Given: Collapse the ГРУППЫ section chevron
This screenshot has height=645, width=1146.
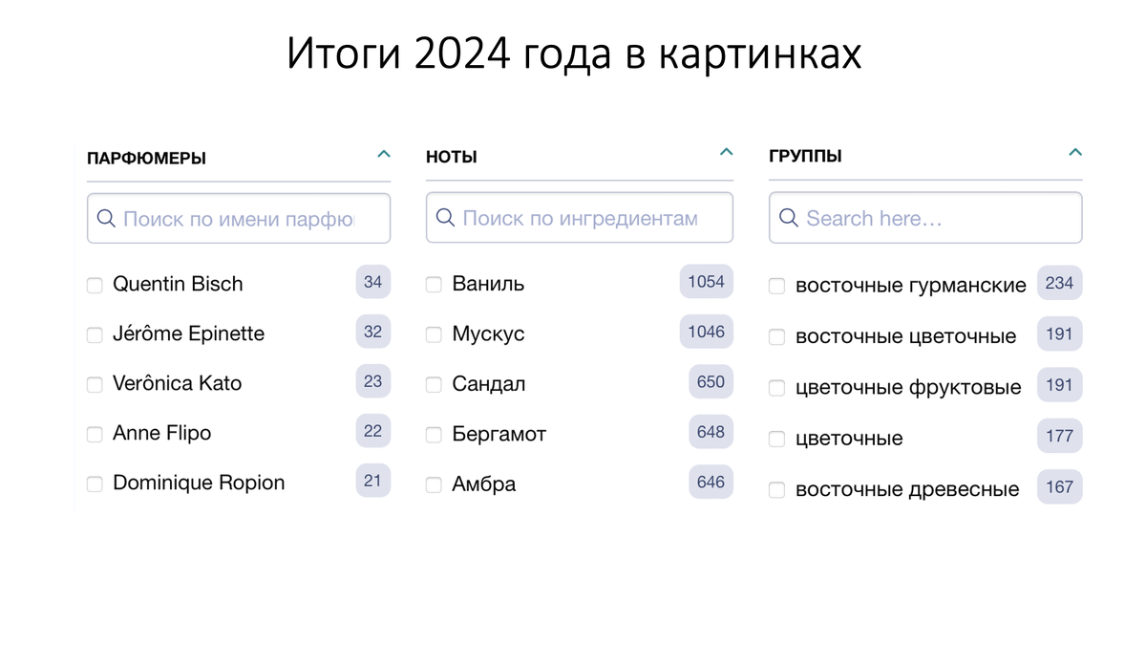Looking at the screenshot, I should click(1075, 152).
